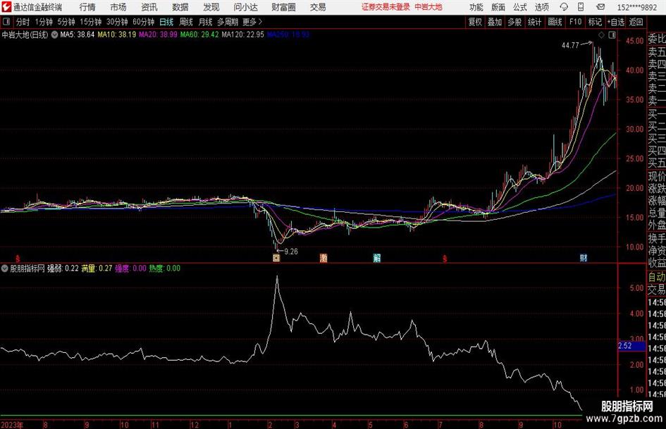This screenshot has width=666, height=429.
Task: Switch to the 30分钟 period tab
Action: (117, 22)
